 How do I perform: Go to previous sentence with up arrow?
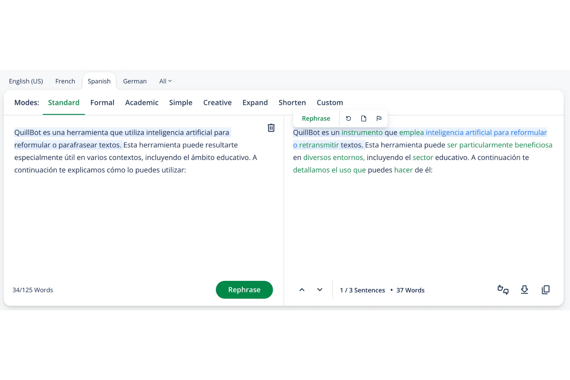[x=302, y=290]
